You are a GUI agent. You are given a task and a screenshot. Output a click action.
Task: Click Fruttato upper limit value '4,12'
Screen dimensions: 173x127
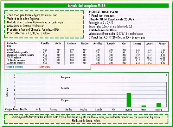point(138,60)
